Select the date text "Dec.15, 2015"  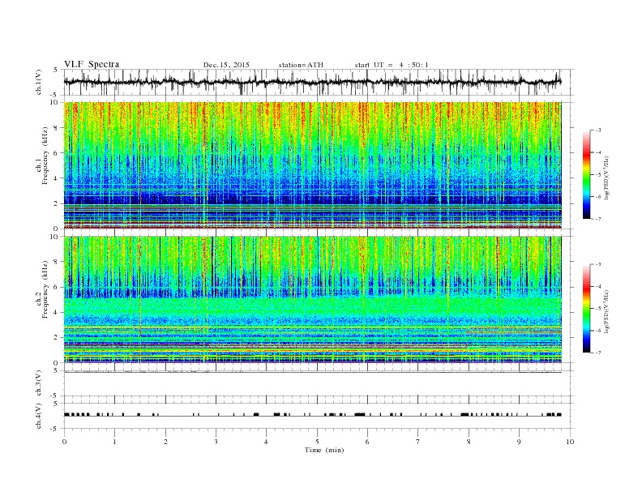pos(226,65)
